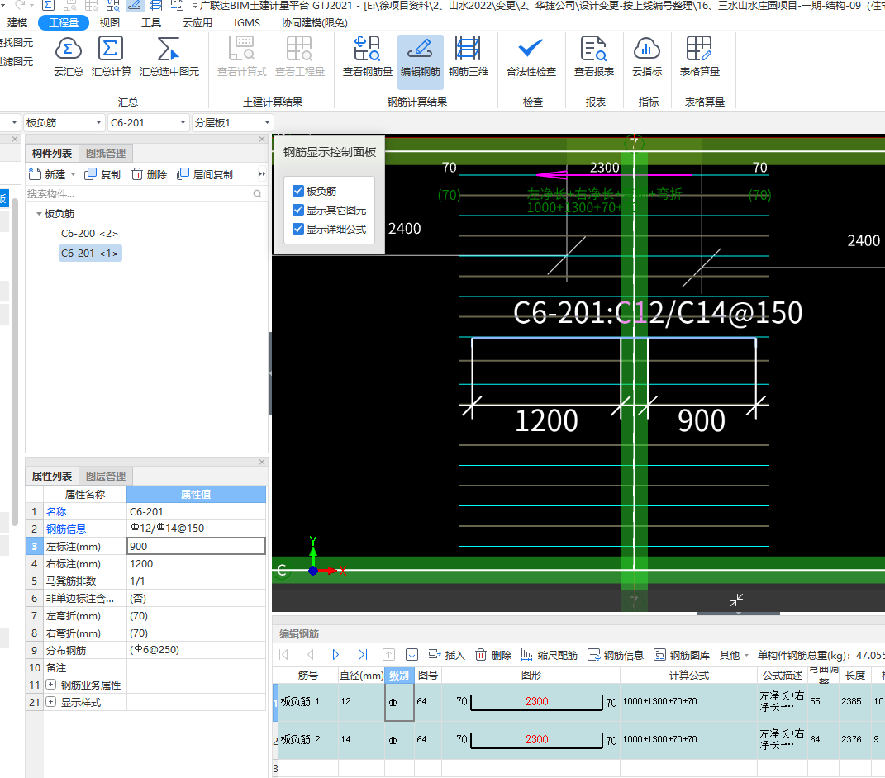
Task: Uncheck 显示其它图元 checkbox
Action: [298, 210]
